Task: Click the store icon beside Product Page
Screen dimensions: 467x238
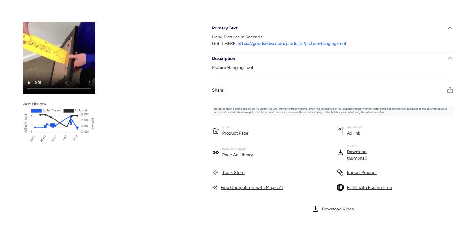Action: [x=216, y=131]
